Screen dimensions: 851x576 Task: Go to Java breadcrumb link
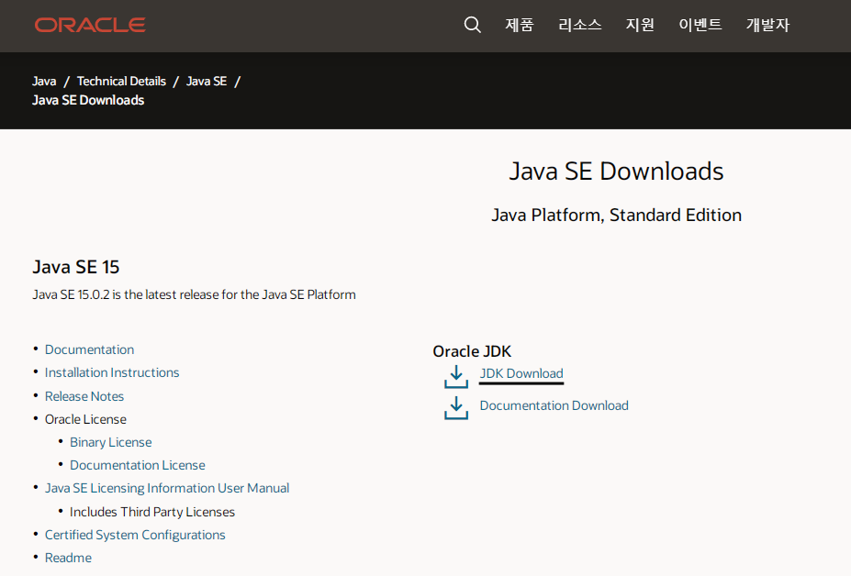pyautogui.click(x=44, y=82)
